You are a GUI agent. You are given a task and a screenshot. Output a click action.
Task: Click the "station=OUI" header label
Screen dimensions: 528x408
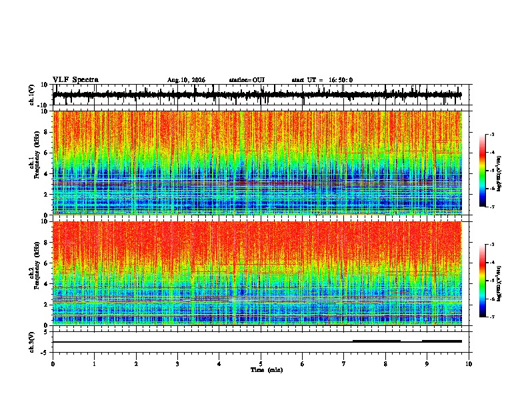click(x=247, y=80)
